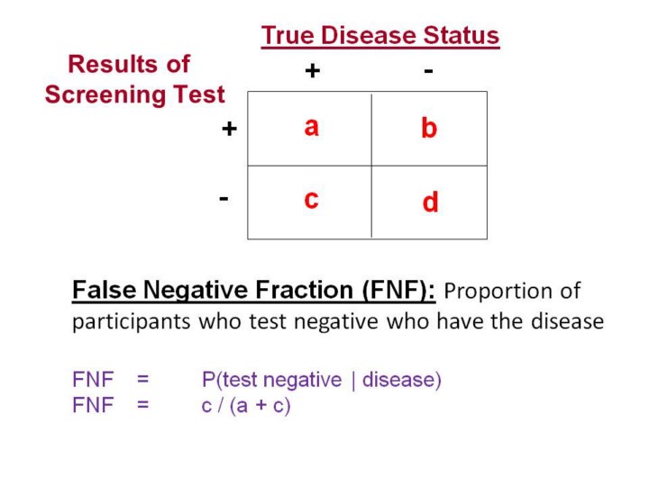Click 'FNF' in the second purple line
Viewport: 649px width, 486px height.
click(x=93, y=405)
